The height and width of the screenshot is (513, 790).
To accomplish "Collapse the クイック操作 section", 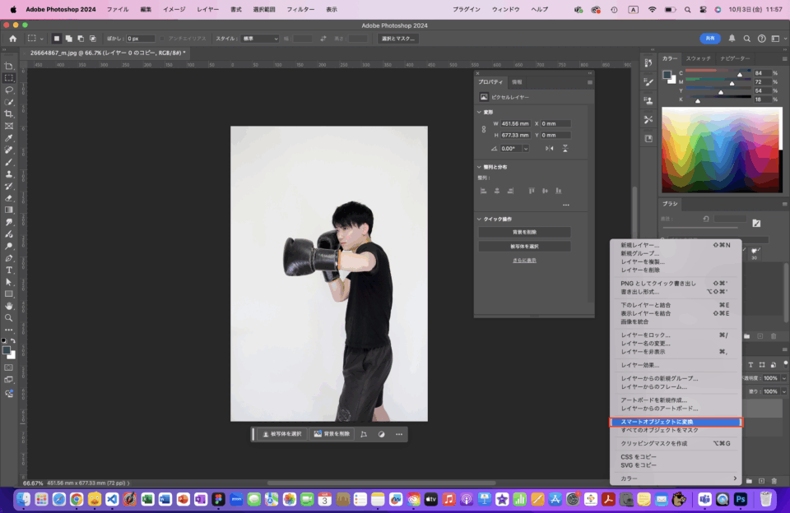I will pyautogui.click(x=479, y=219).
